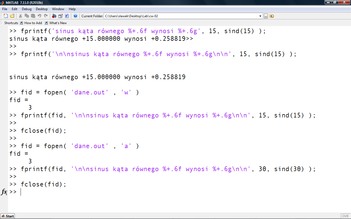Click the OVR status bar indicator
Image resolution: width=351 pixels, height=219 pixels.
click(x=345, y=216)
